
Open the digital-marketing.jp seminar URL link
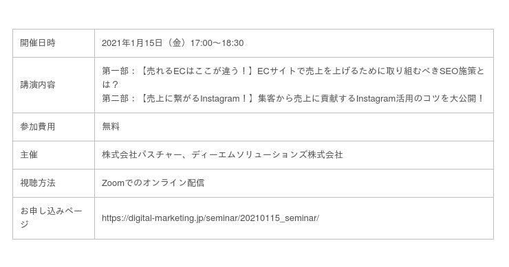(x=210, y=218)
